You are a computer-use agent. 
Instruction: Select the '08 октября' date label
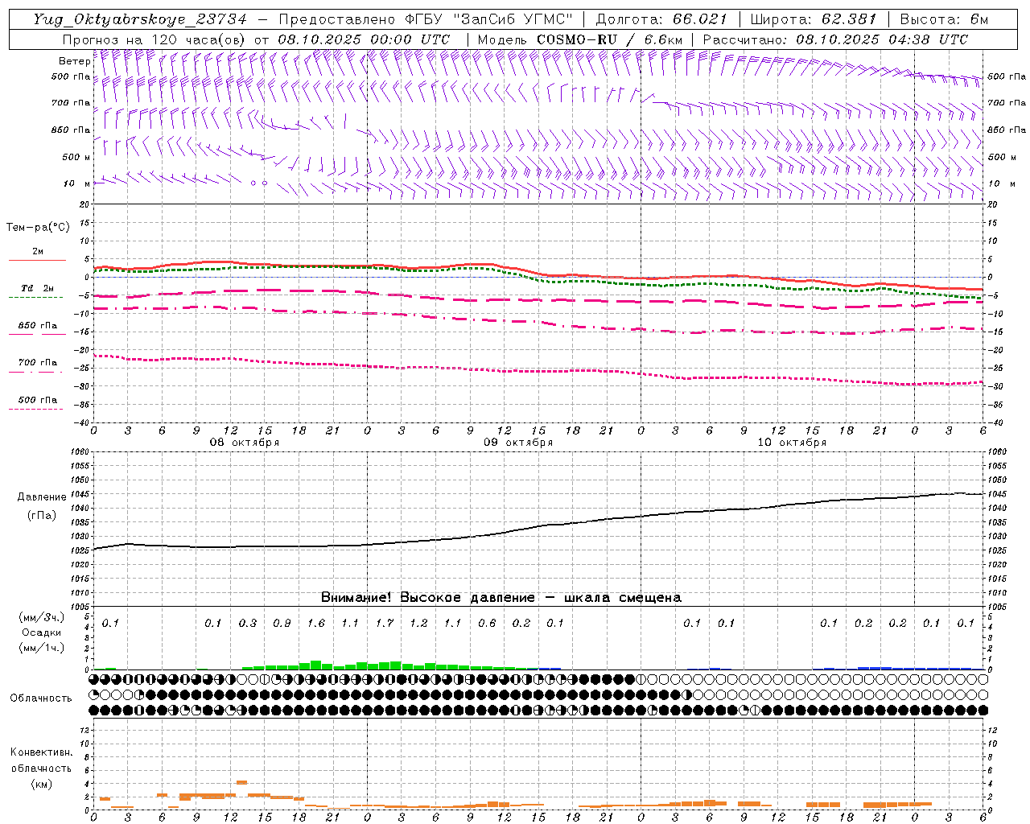[x=245, y=443]
